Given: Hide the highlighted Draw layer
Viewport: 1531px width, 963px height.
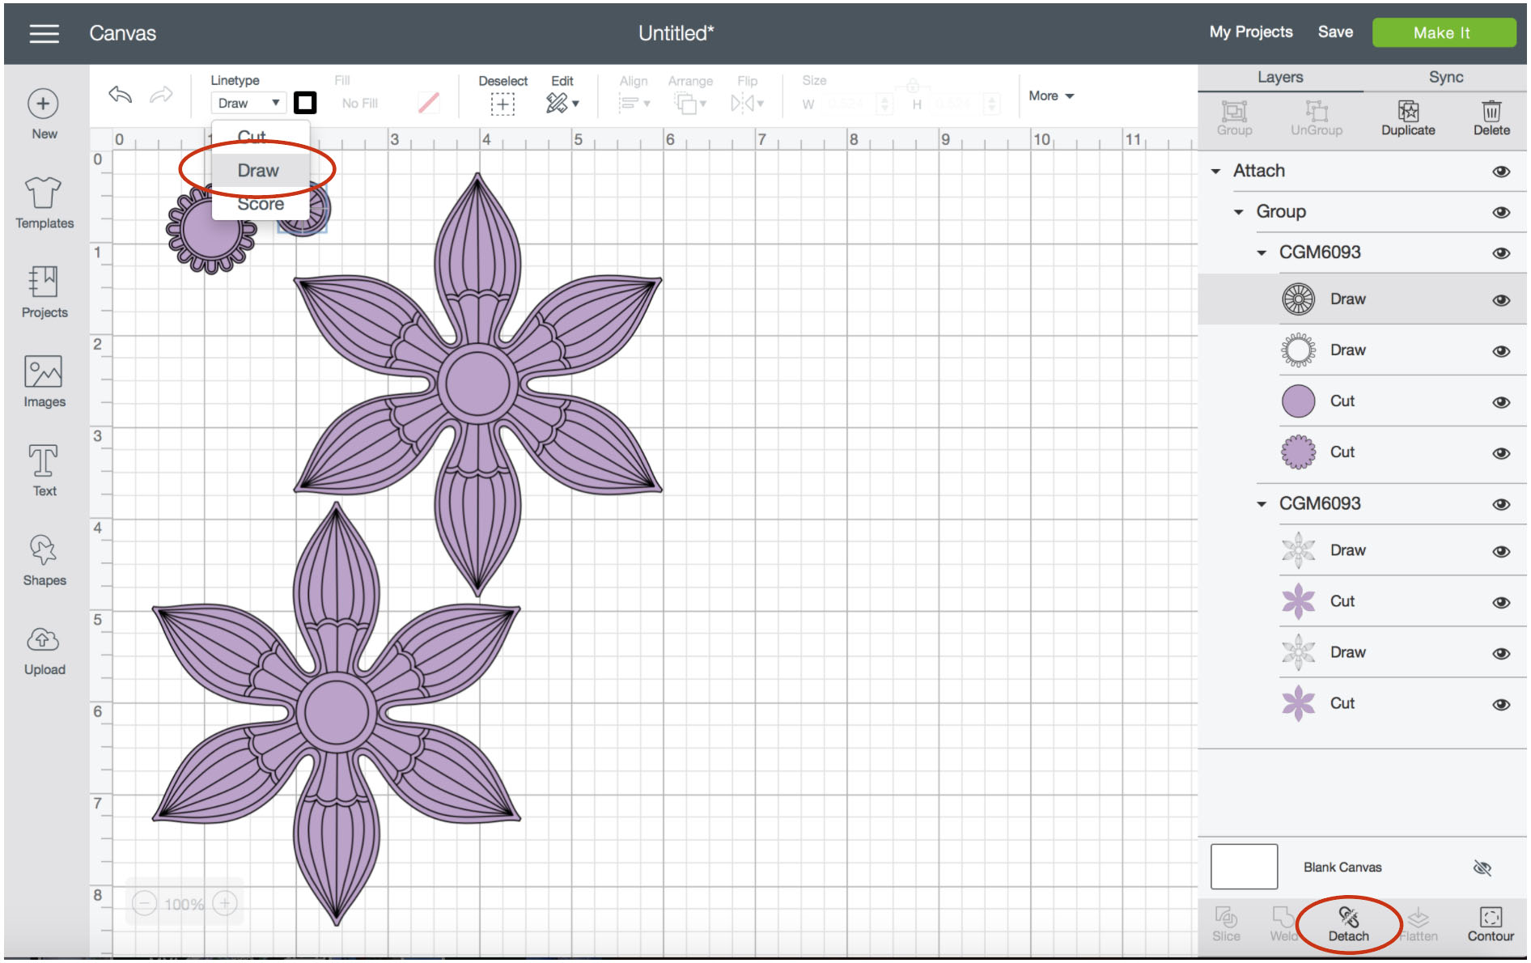Looking at the screenshot, I should click(1501, 300).
